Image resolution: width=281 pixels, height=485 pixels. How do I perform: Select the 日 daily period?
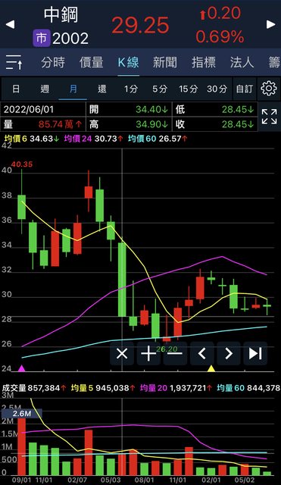(16, 89)
